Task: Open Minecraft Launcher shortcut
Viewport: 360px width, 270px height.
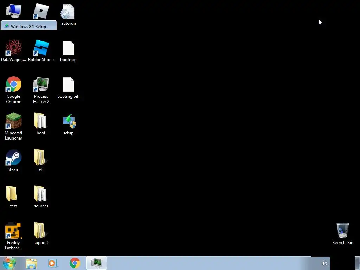Action: point(14,126)
